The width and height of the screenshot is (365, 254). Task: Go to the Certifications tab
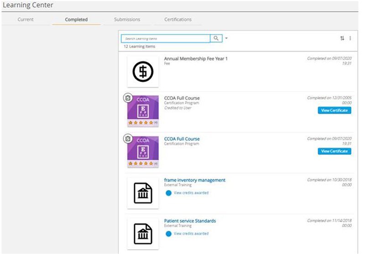[x=178, y=20]
